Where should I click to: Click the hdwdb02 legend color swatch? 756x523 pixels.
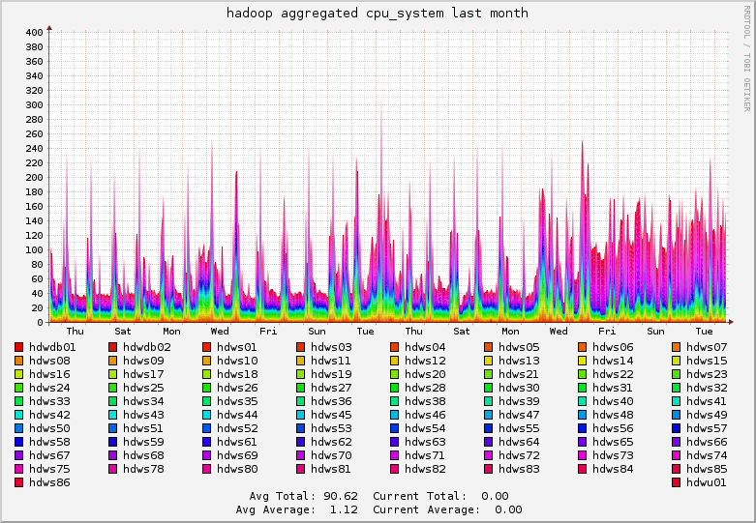click(x=113, y=347)
